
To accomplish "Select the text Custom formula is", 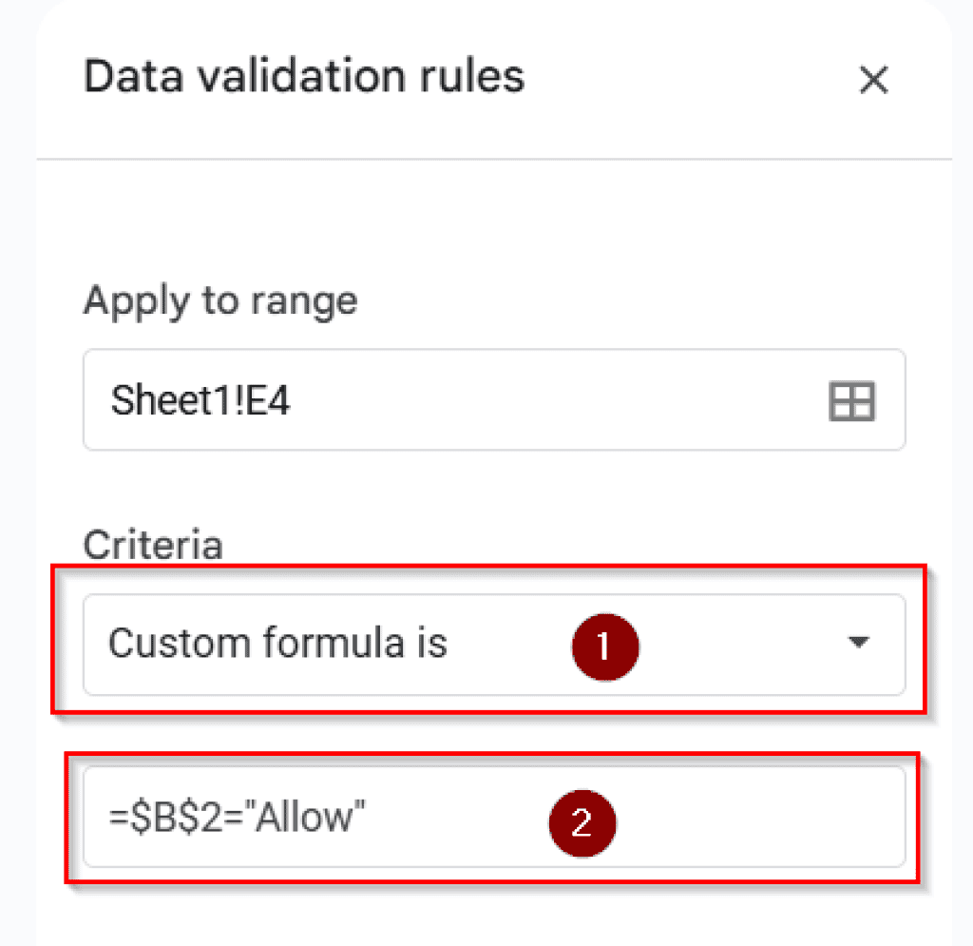I will 277,644.
